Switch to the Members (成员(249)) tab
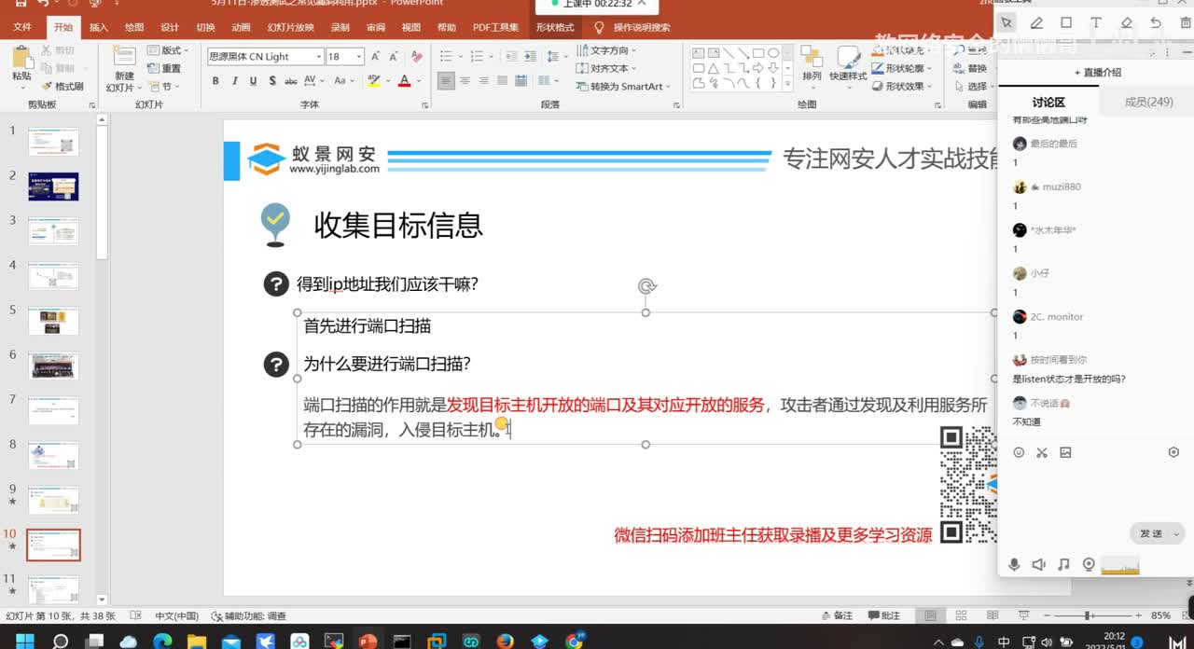The width and height of the screenshot is (1194, 649). [x=1148, y=102]
